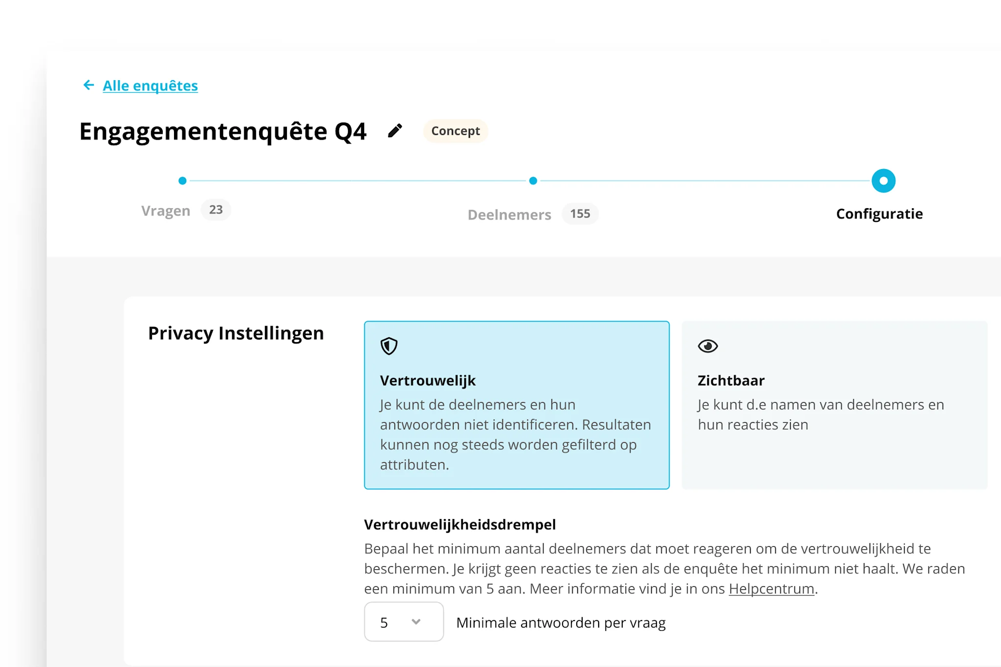The width and height of the screenshot is (1001, 667).
Task: Click the 155 participants count badge
Action: [x=580, y=214]
